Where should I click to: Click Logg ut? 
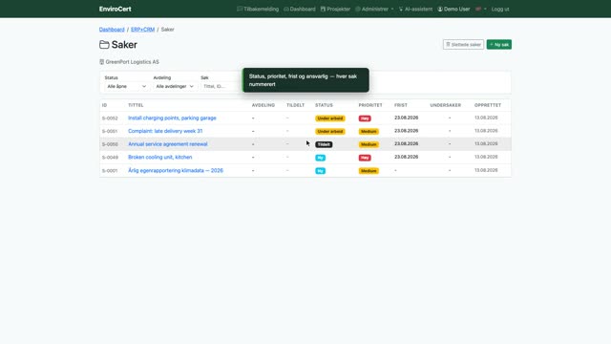coord(500,9)
